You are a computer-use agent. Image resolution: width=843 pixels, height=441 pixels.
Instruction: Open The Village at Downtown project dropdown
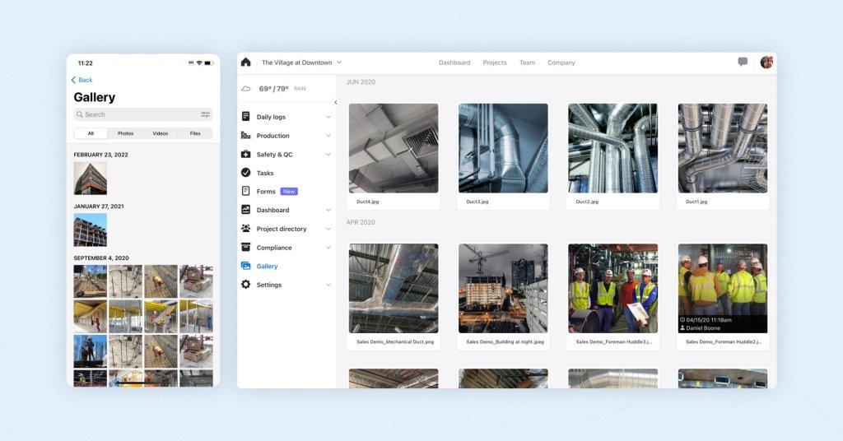[301, 63]
